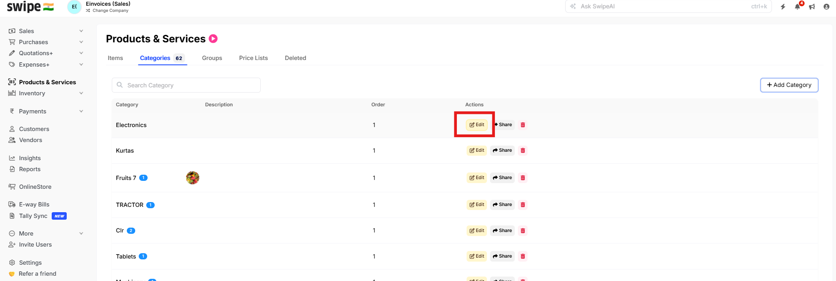Switch to the Groups tab
The height and width of the screenshot is (281, 836).
tap(212, 58)
